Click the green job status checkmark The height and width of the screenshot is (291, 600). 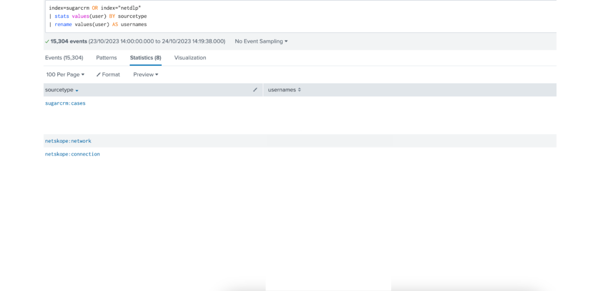[x=47, y=41]
